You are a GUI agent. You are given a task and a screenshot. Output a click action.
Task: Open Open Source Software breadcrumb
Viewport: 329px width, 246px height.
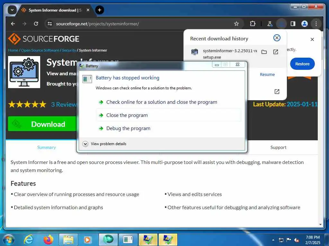(x=40, y=50)
